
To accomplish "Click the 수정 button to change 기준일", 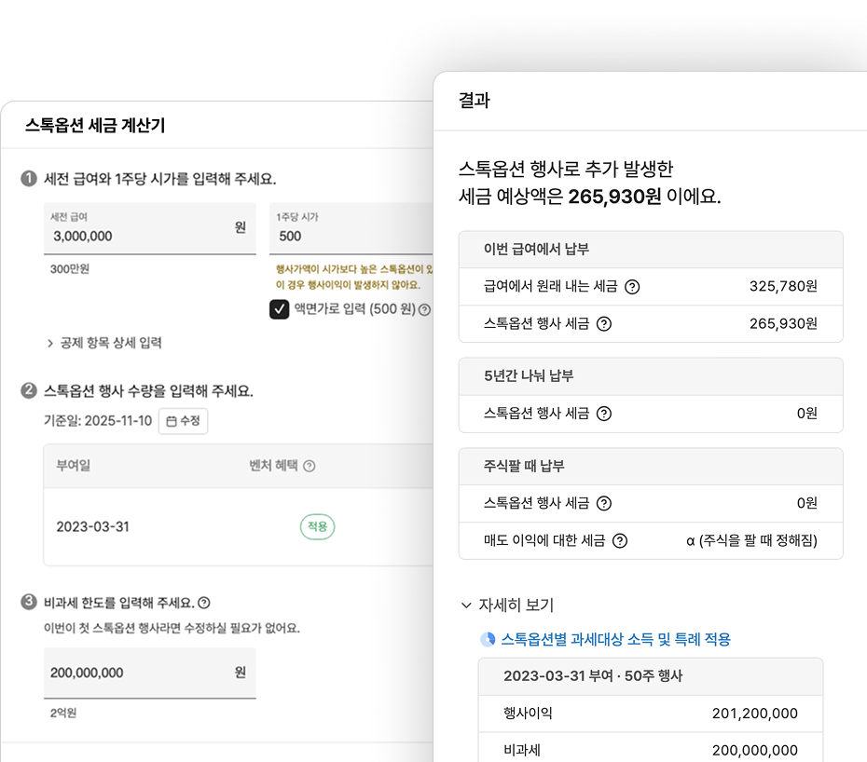I will tap(183, 420).
